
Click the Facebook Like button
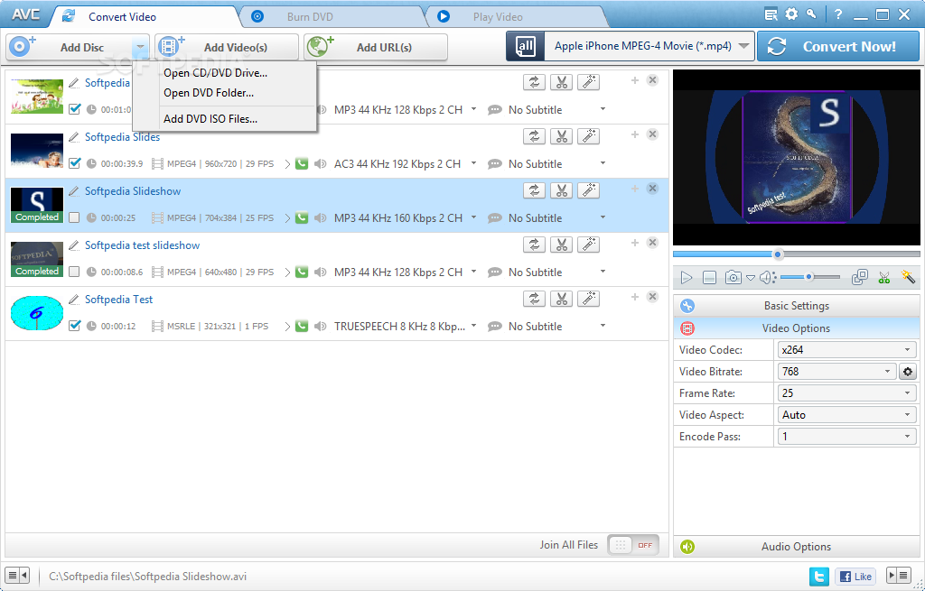tap(855, 577)
